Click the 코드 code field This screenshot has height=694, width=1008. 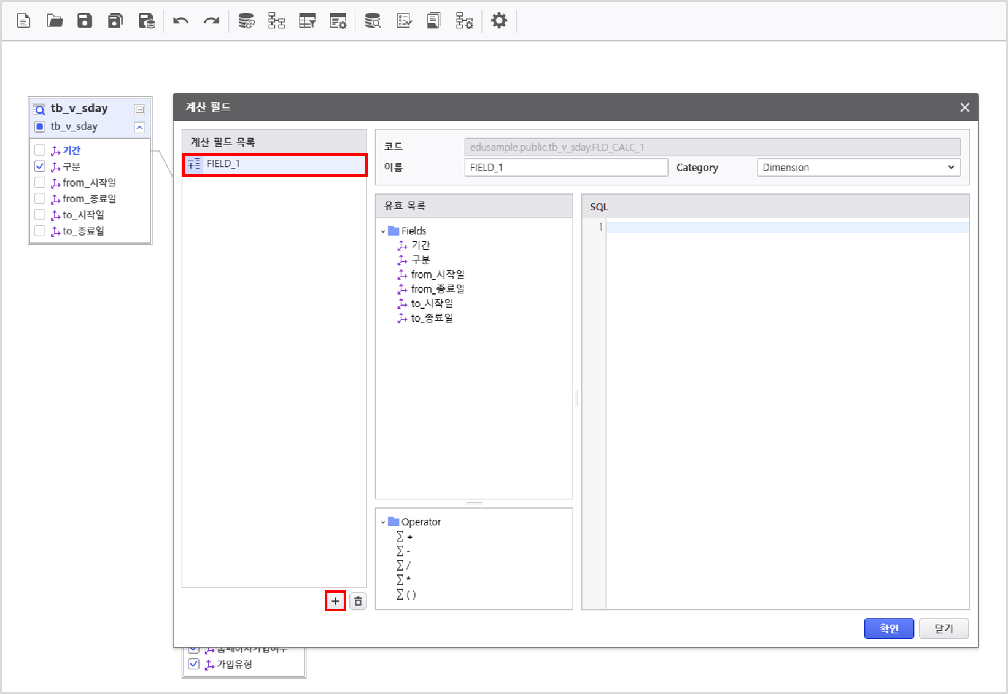[713, 147]
